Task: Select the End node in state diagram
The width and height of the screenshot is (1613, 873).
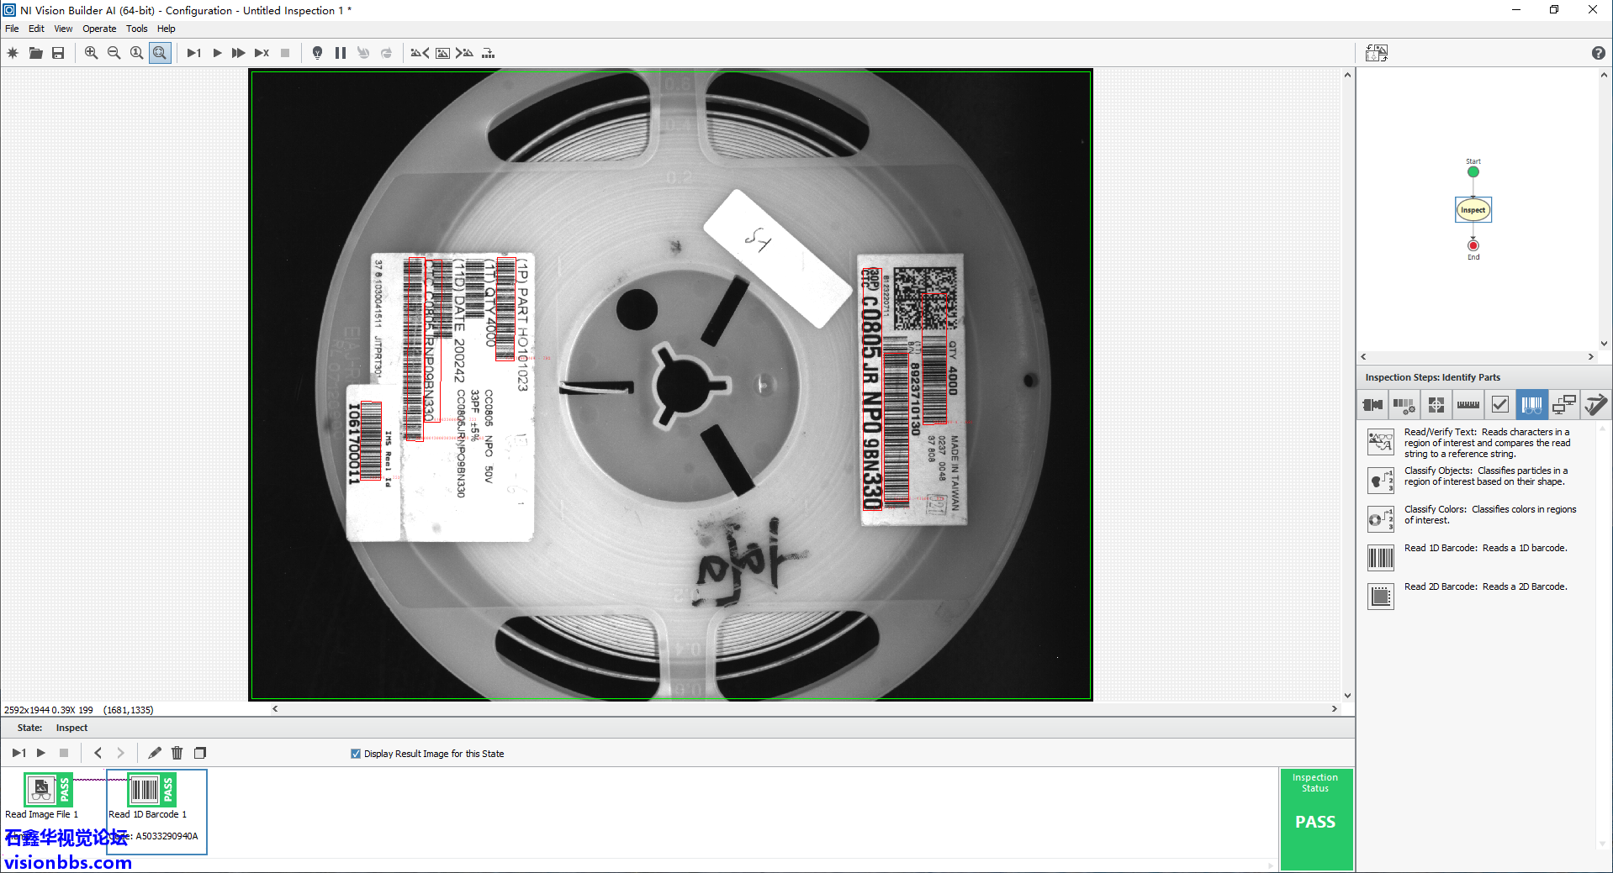Action: [x=1473, y=245]
